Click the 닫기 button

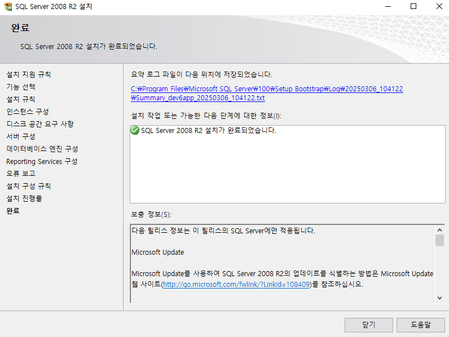click(368, 325)
